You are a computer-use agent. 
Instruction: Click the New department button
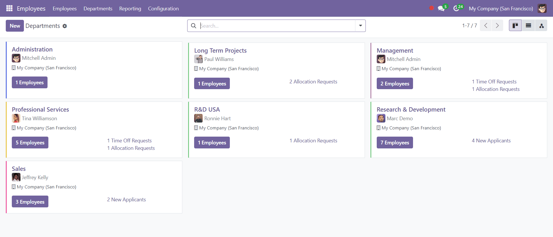[15, 26]
